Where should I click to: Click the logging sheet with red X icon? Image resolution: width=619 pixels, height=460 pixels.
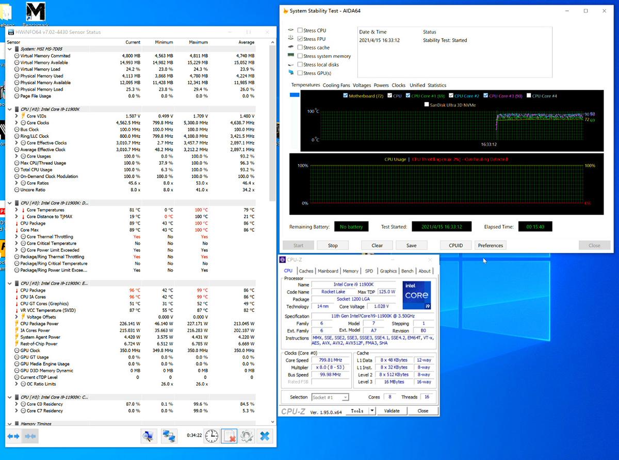229,436
